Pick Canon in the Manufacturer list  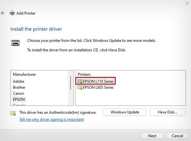pyautogui.click(x=19, y=93)
